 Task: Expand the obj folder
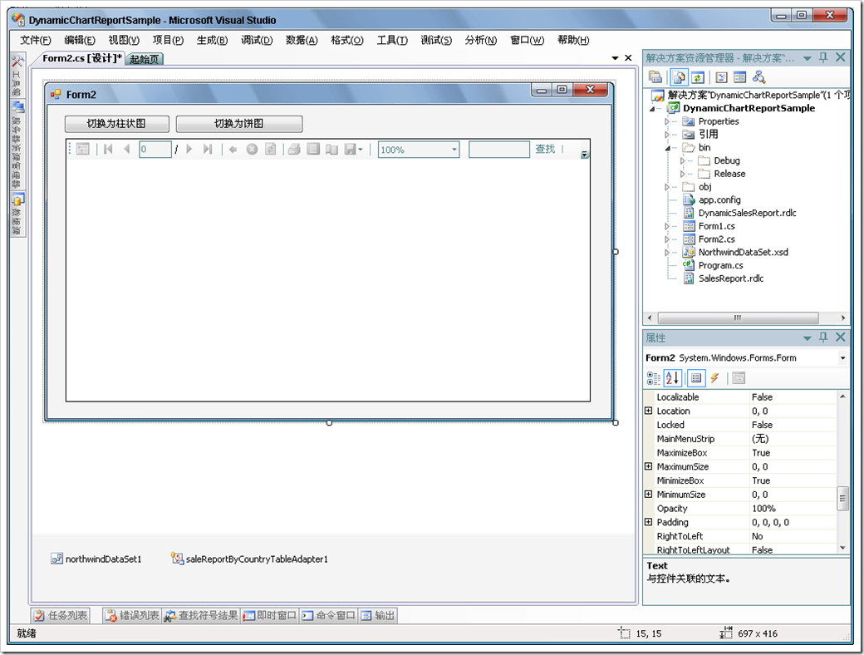pos(667,188)
